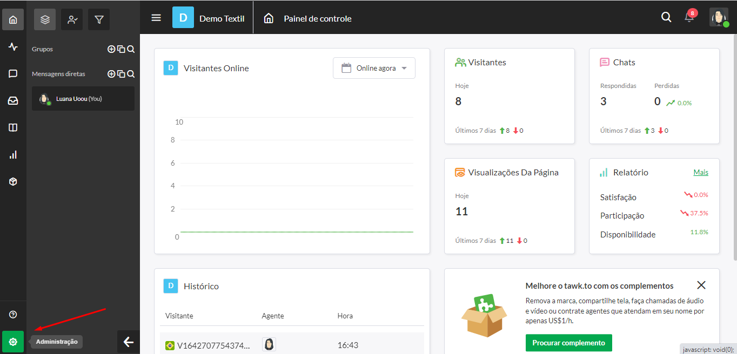This screenshot has height=354, width=737.
Task: Click the Painel de controle home icon
Action: (269, 18)
